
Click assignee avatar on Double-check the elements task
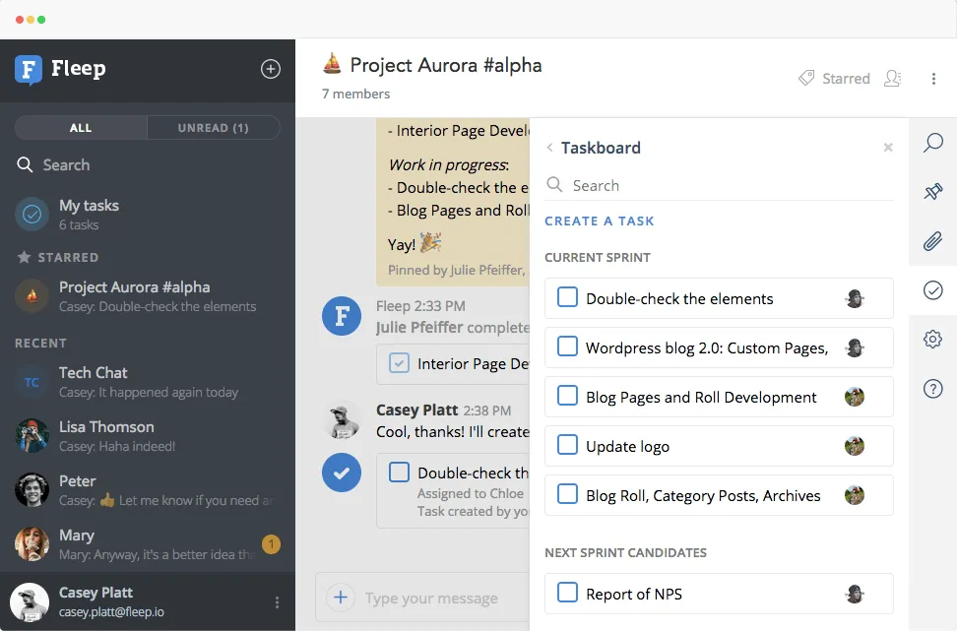pyautogui.click(x=855, y=298)
